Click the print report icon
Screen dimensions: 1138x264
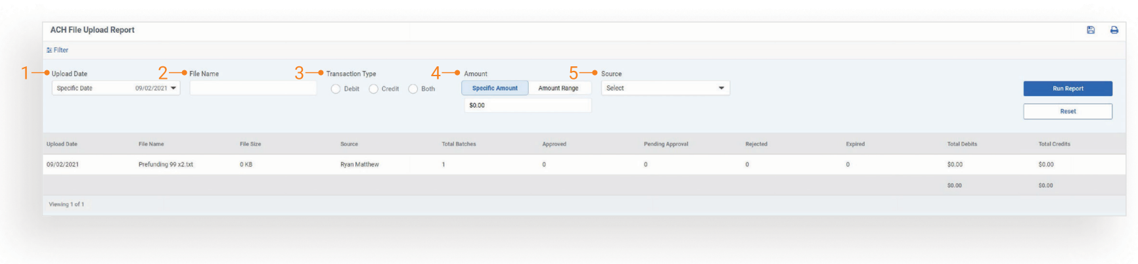pyautogui.click(x=1114, y=30)
